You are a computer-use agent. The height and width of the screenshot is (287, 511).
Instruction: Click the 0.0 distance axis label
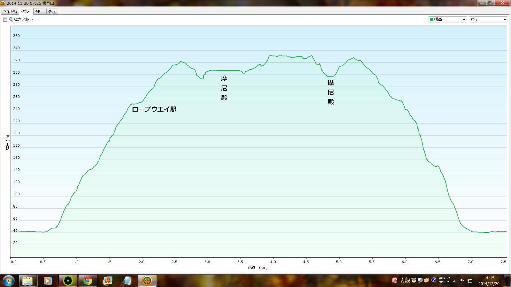(x=14, y=262)
